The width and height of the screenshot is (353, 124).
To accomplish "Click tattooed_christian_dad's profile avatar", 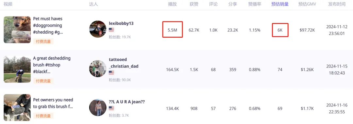I will click(98, 68).
